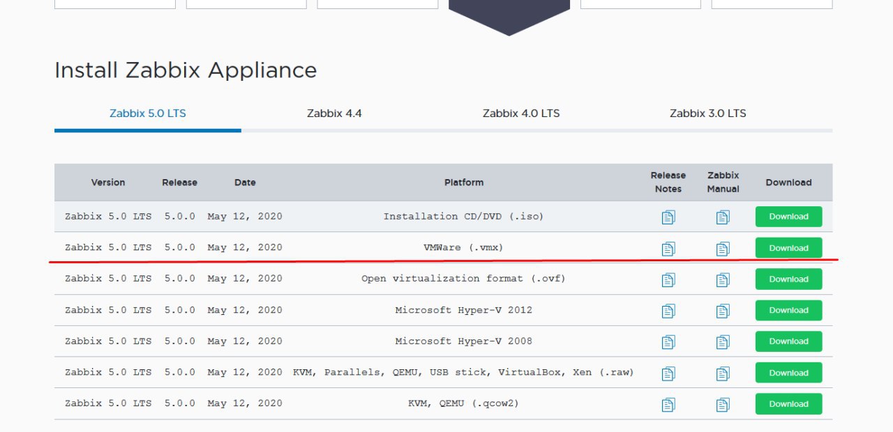The width and height of the screenshot is (893, 432).
Task: Download the Installation CD/DVD (.iso) appliance
Action: click(788, 217)
